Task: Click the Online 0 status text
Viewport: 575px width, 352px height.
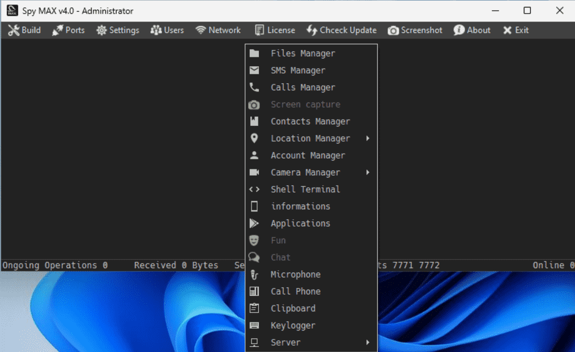Action: click(553, 265)
